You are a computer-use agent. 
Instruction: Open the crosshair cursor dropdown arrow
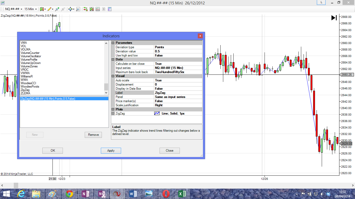(x=74, y=9)
